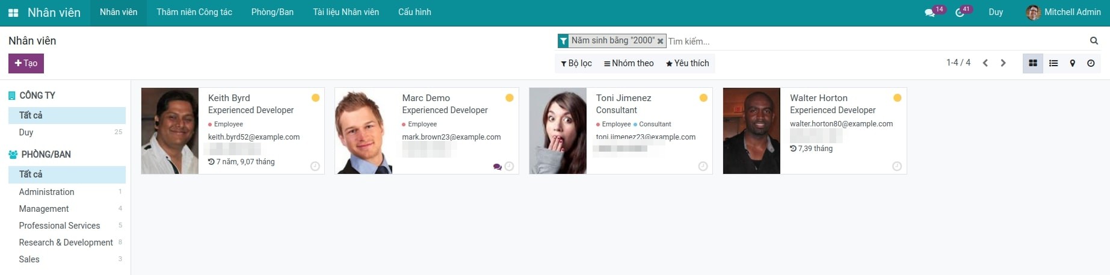Click activity clock on Keith Byrd card

[x=315, y=167]
